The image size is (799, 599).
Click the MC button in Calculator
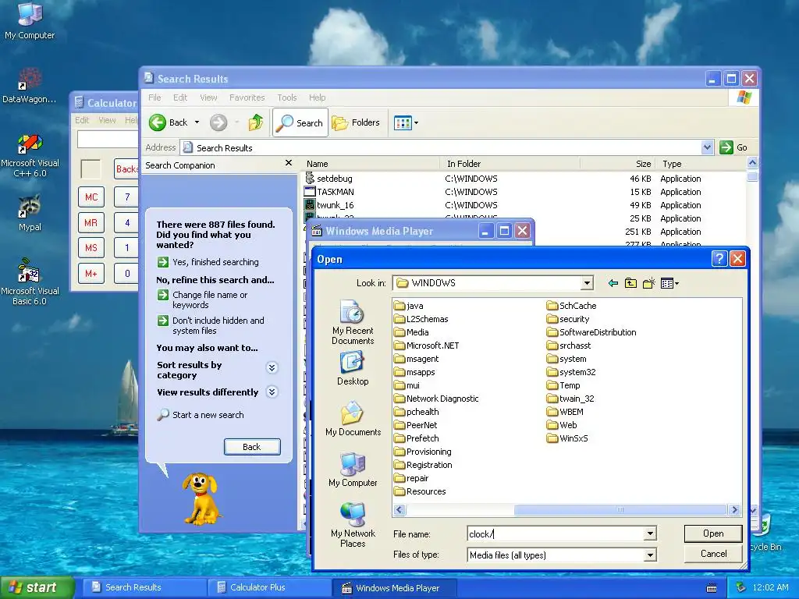point(91,197)
